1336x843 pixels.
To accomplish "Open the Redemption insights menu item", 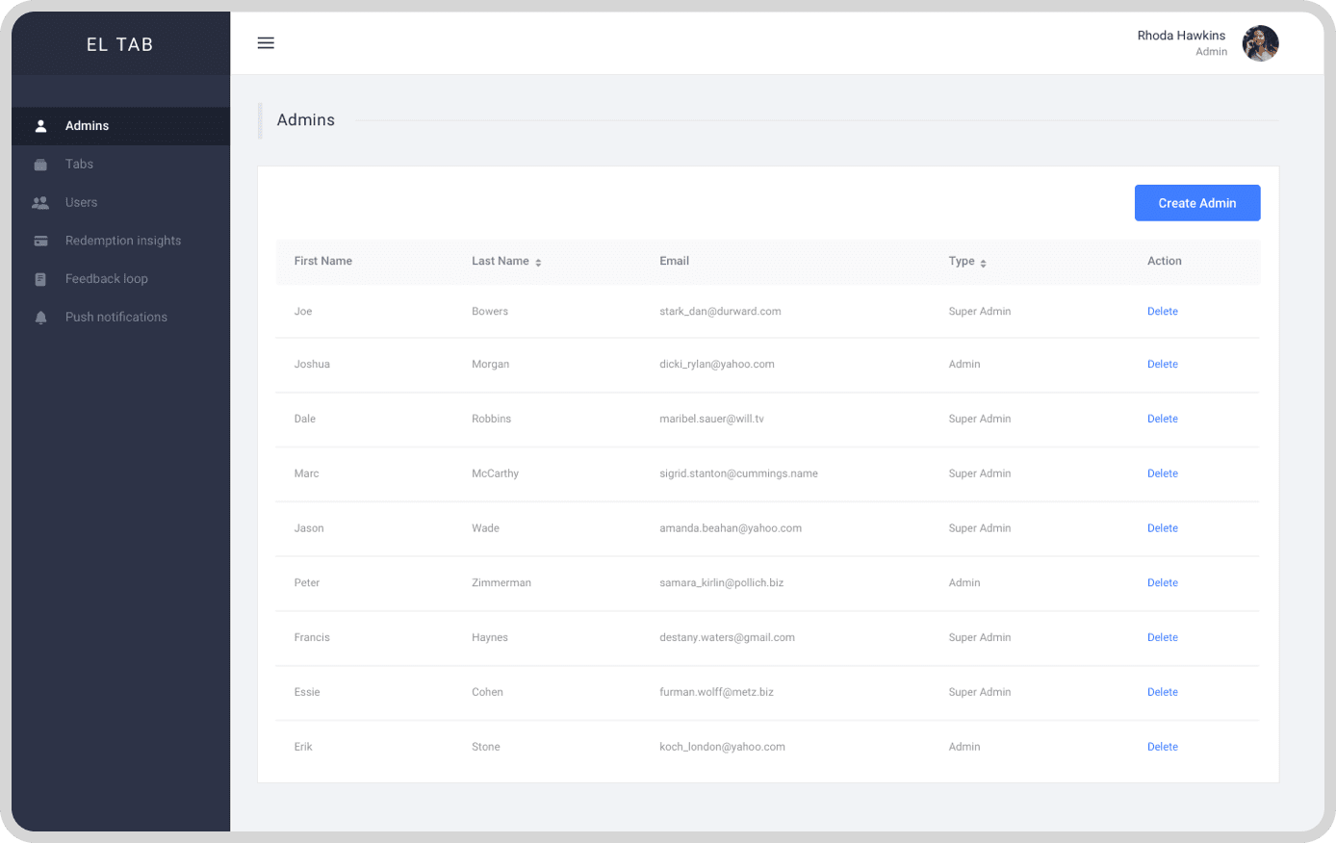I will (123, 241).
